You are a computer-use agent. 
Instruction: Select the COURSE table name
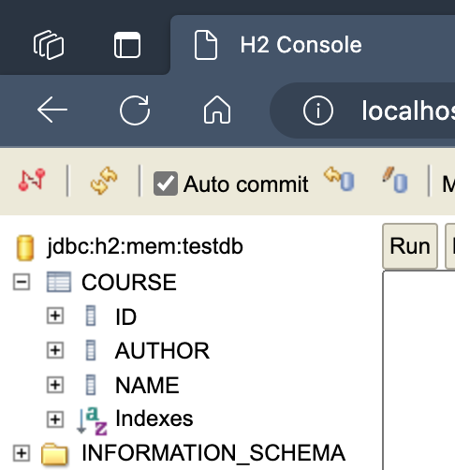coord(129,282)
